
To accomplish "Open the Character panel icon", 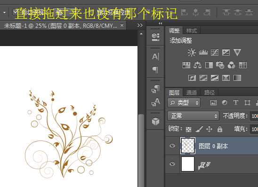I will 155,56.
